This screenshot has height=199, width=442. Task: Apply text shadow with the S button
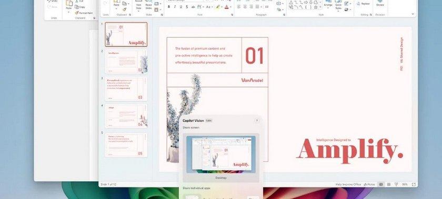click(x=187, y=7)
